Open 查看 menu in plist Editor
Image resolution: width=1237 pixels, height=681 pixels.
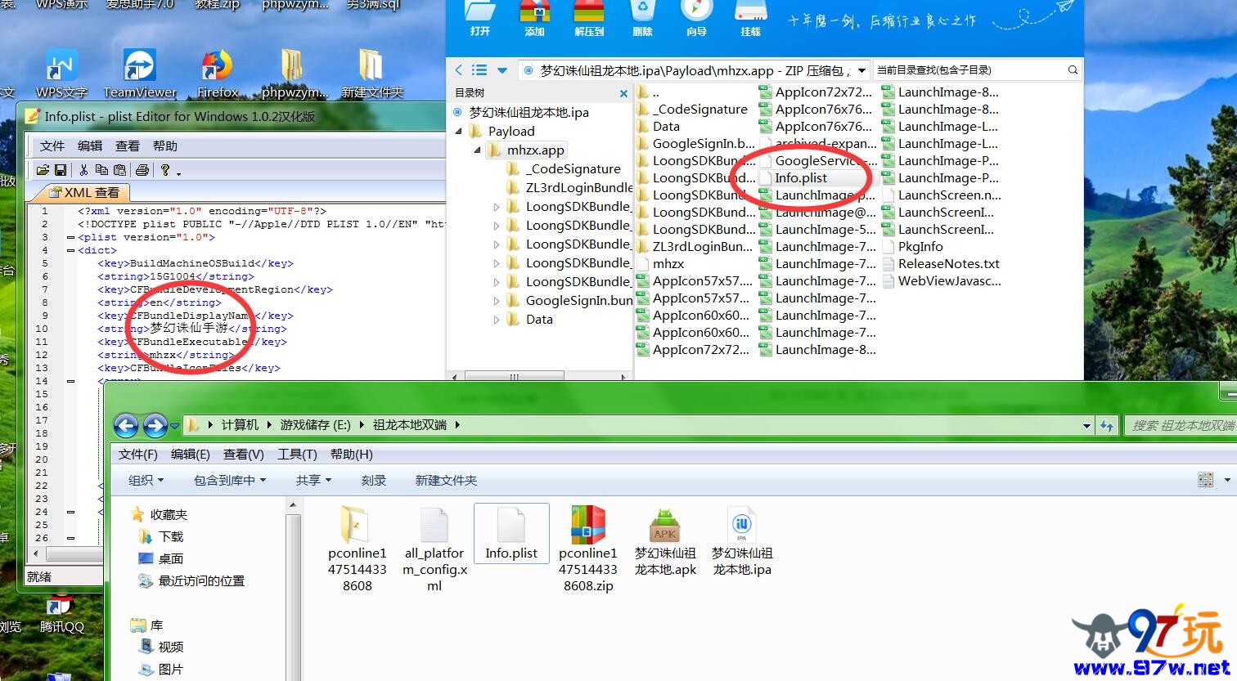pyautogui.click(x=128, y=146)
